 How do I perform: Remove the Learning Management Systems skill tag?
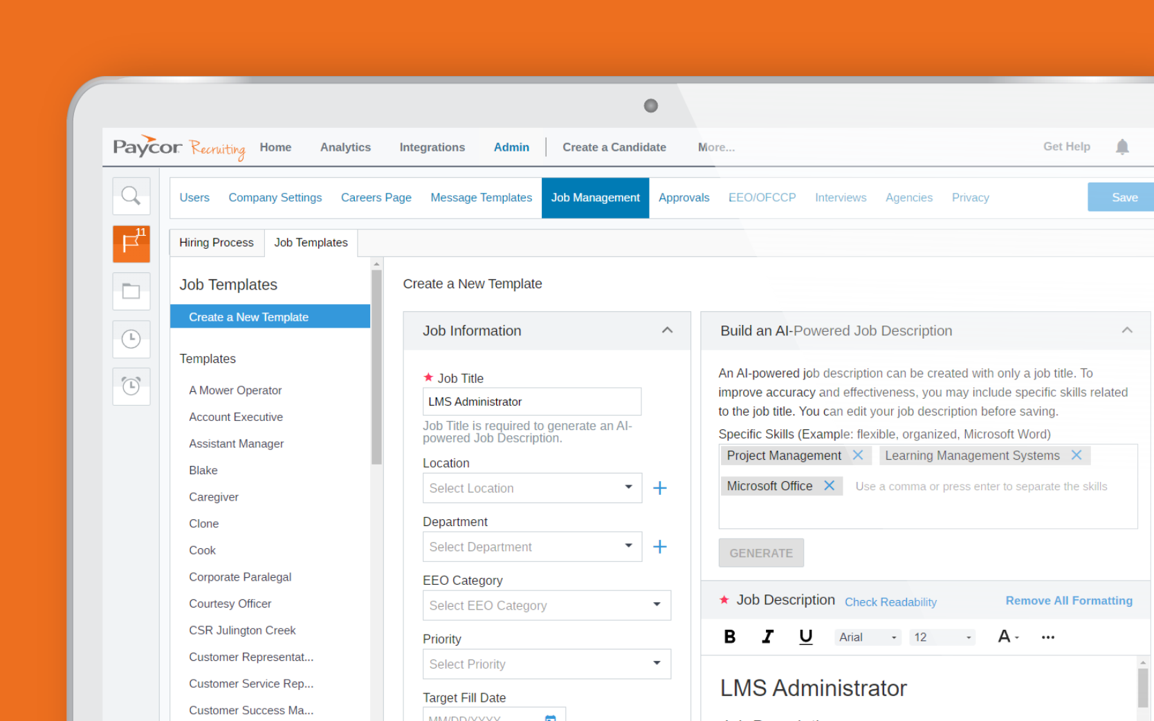pyautogui.click(x=1077, y=455)
